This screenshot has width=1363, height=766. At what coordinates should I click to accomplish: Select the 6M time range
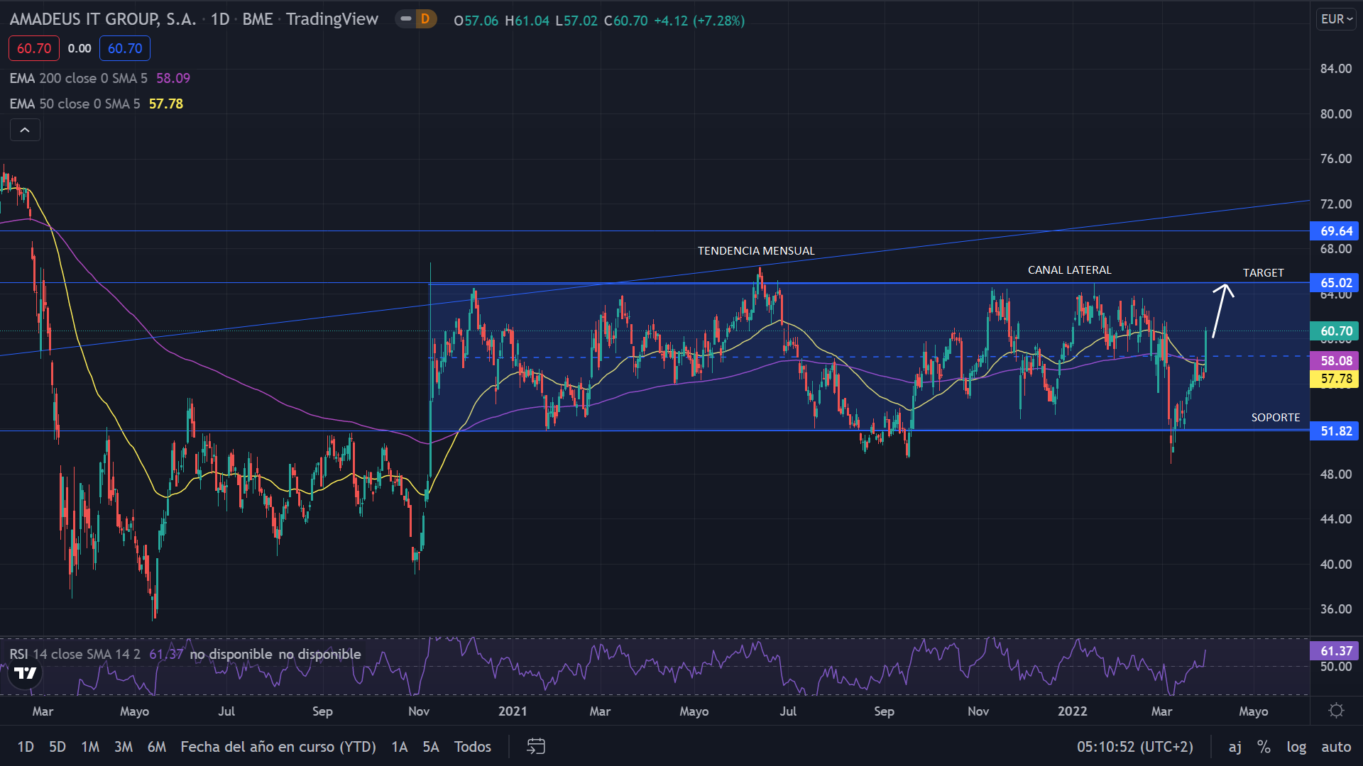pos(156,746)
